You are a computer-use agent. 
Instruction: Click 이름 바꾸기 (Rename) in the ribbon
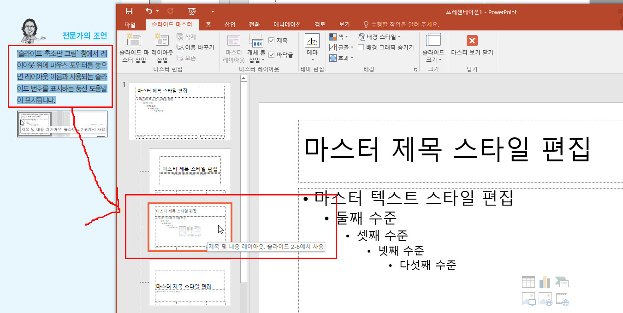click(x=195, y=47)
